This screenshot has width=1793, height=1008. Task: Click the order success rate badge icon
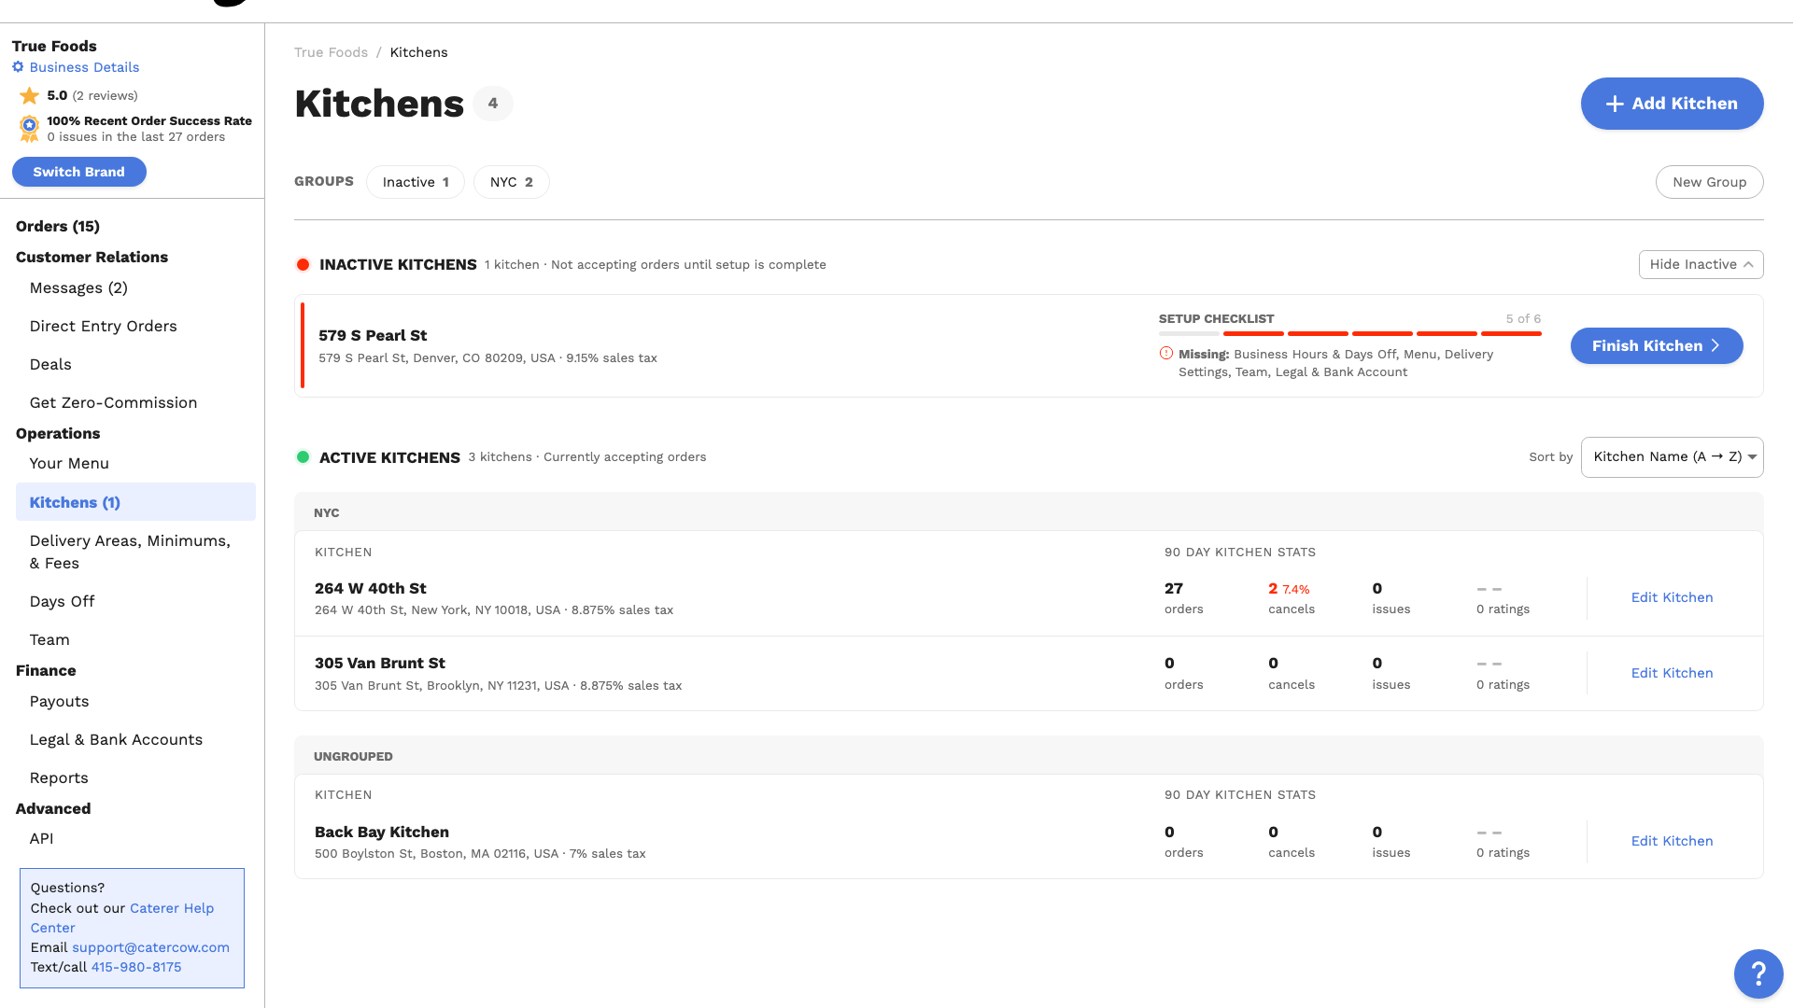(29, 129)
